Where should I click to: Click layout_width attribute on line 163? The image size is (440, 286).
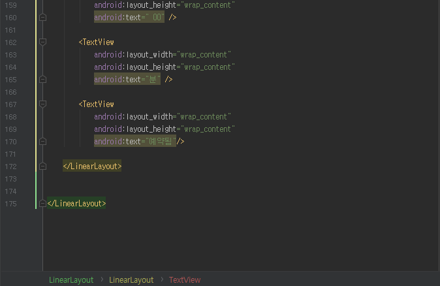(x=163, y=54)
